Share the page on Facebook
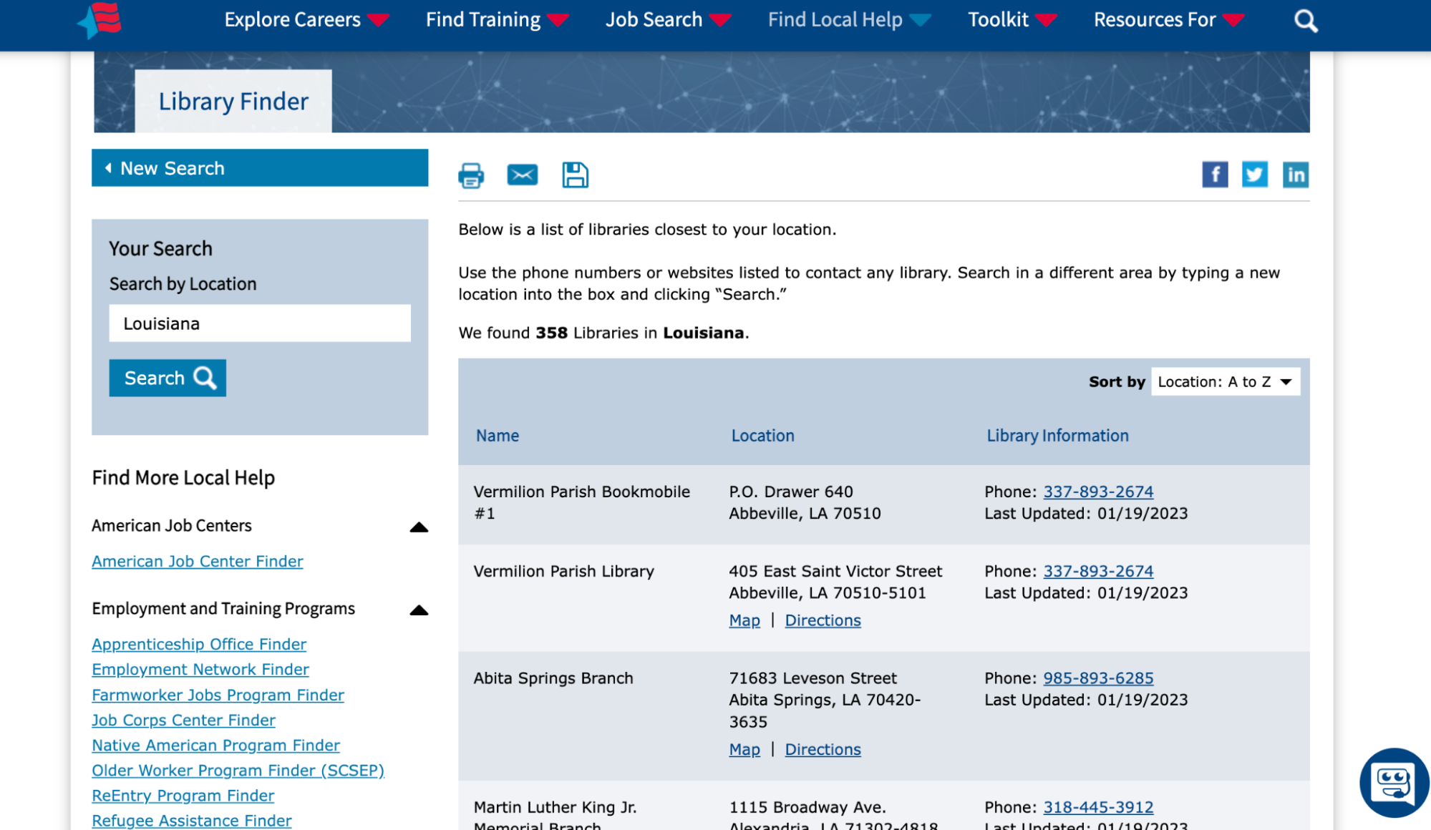1431x830 pixels. 1215,175
